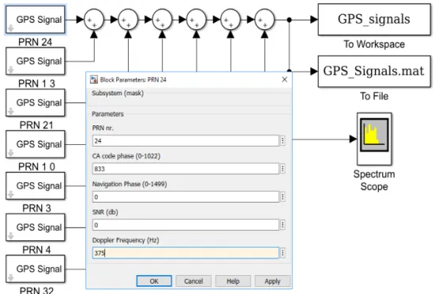This screenshot has height=294, width=435.
Task: Click the Doppler Frequency input field
Action: 186,253
